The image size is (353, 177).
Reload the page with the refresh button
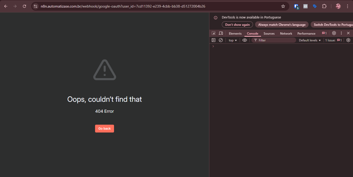pyautogui.click(x=24, y=6)
